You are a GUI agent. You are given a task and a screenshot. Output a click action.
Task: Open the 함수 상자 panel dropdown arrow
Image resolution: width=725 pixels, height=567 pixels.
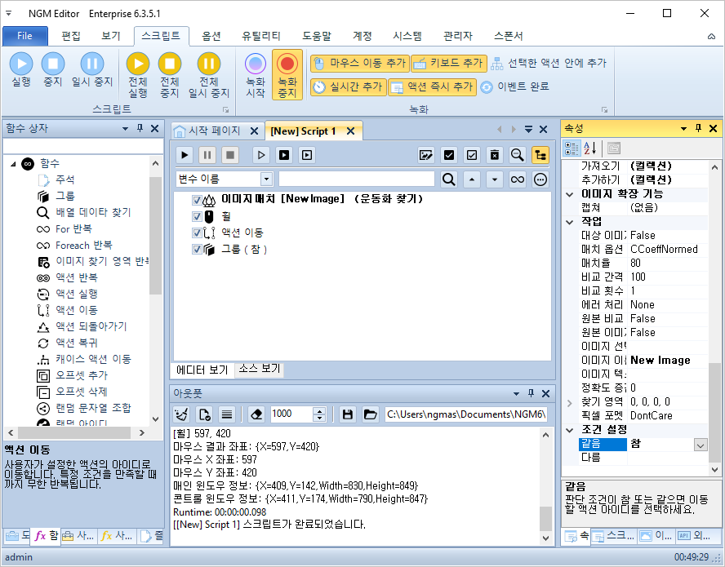coord(125,128)
